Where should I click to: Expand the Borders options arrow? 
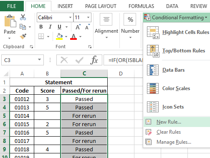[48, 36]
